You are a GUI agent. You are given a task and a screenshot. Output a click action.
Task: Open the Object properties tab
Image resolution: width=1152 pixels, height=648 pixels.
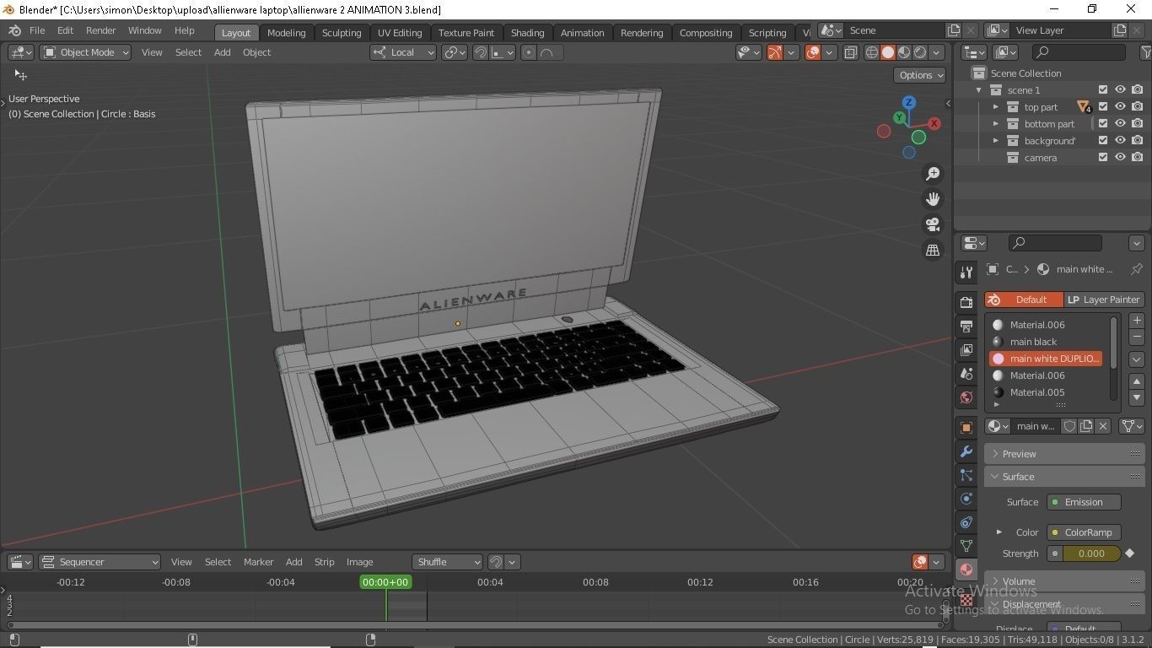[966, 427]
